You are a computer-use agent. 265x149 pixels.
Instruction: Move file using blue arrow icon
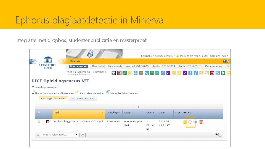tap(195, 122)
